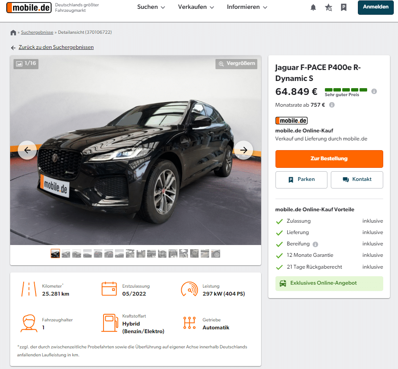
Task: Show next car photo
Action: 243,150
